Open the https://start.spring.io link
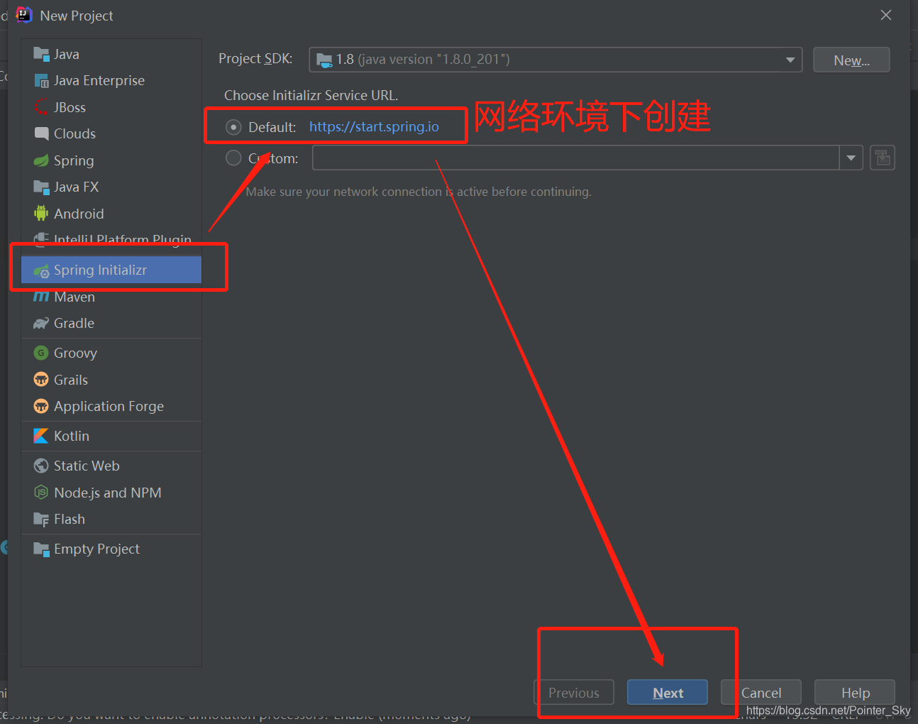 (x=374, y=127)
